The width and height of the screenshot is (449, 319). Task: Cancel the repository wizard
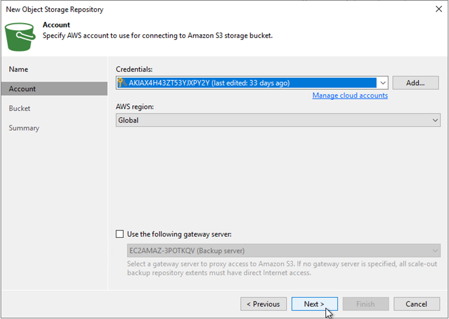pyautogui.click(x=417, y=304)
